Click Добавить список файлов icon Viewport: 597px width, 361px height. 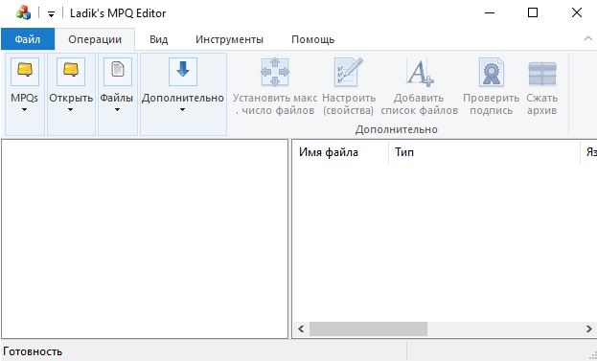(x=419, y=72)
